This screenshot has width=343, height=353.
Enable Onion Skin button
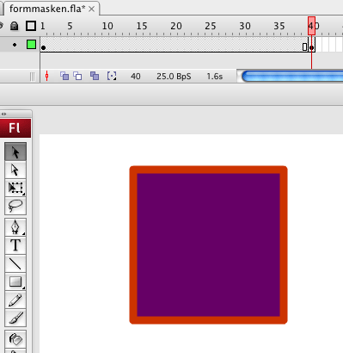point(64,76)
